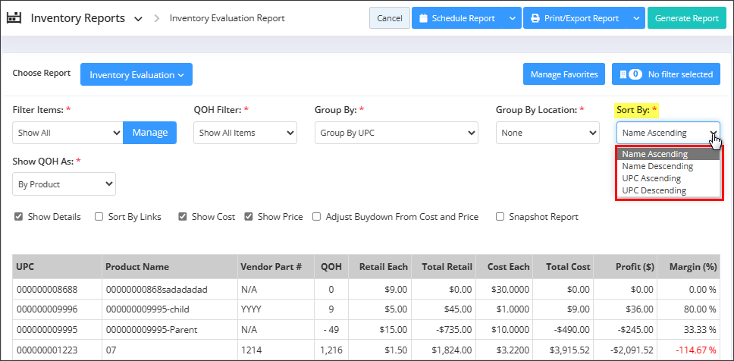Click the QOH column header

[331, 266]
